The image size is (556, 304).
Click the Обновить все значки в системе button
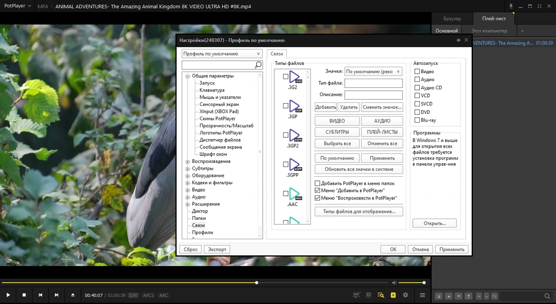[x=359, y=169]
